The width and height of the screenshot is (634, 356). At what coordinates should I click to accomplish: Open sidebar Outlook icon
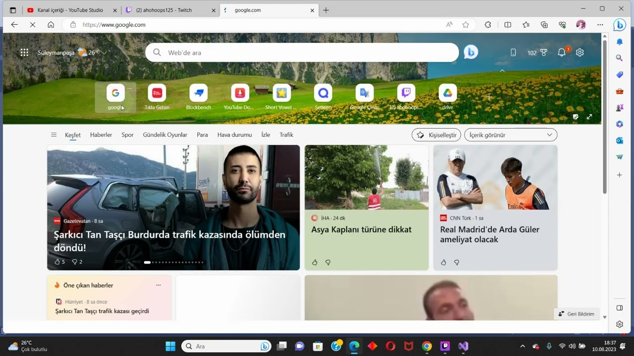[x=619, y=140]
